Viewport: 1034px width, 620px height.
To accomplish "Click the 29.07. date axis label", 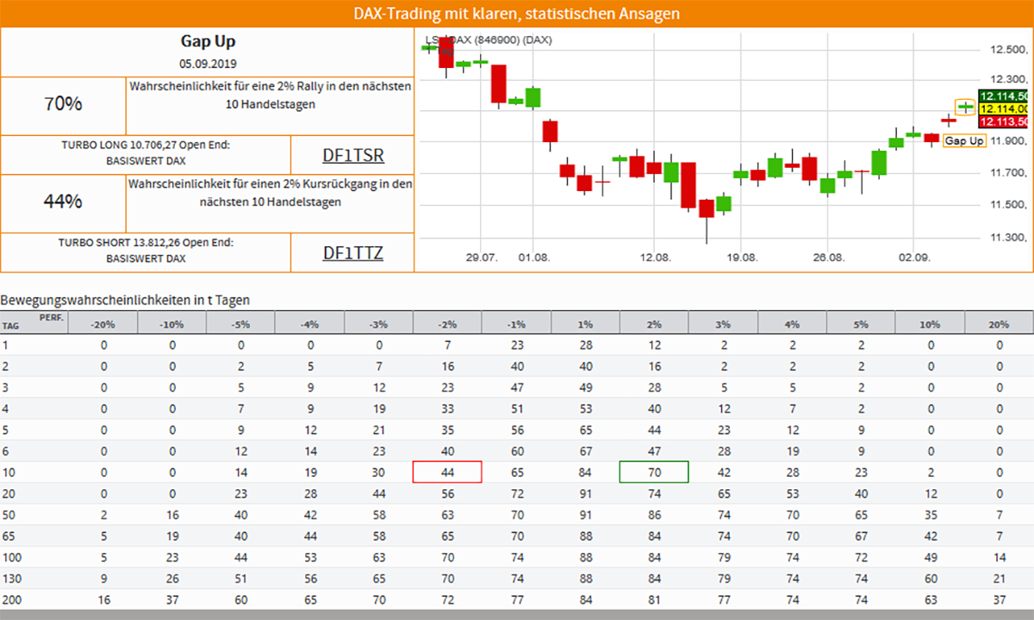I will click(x=483, y=257).
